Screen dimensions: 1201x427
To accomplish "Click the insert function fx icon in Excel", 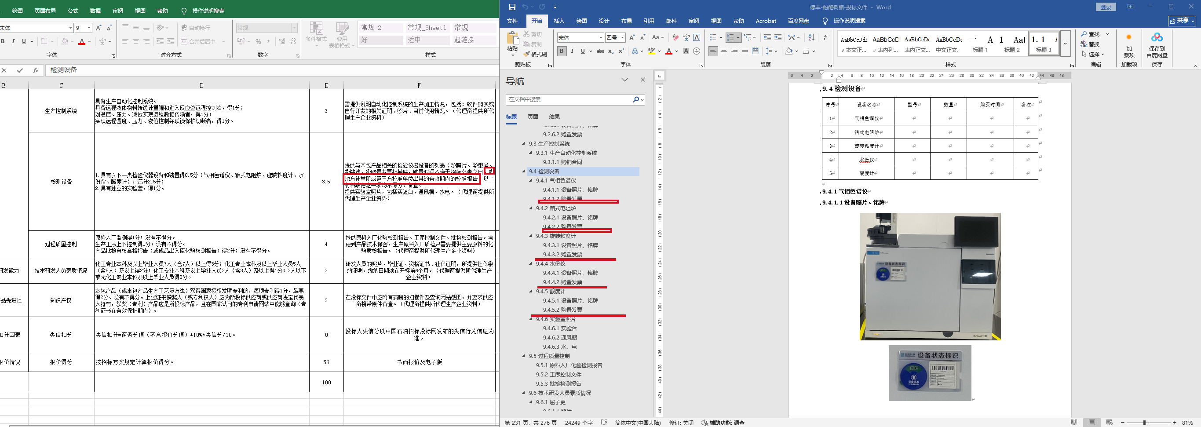I will point(36,70).
